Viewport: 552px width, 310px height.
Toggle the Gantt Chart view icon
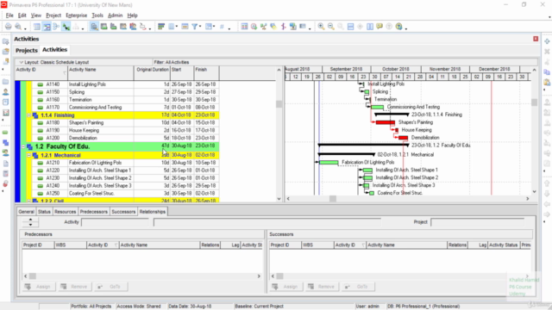(47, 27)
